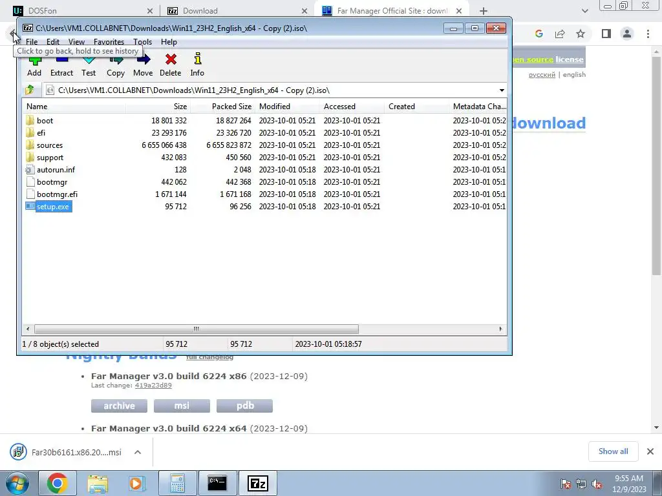Switch page language to русский

coord(542,75)
